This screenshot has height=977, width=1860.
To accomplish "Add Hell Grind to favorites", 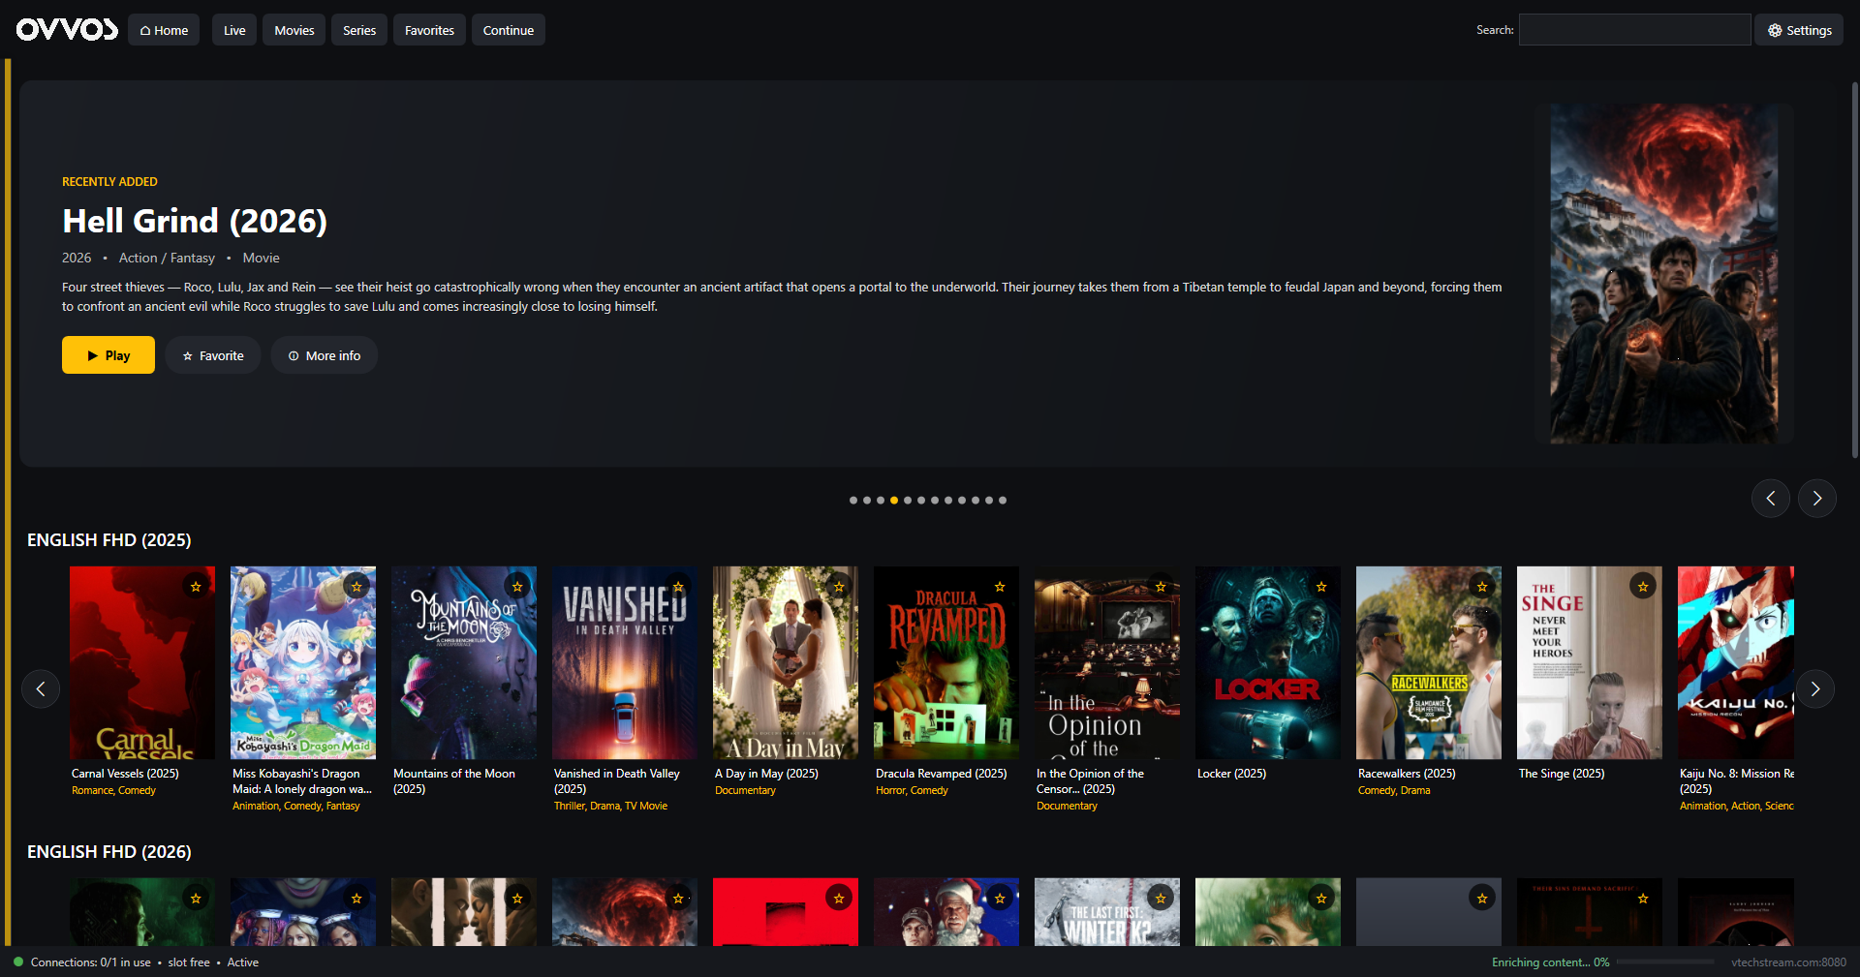I will [x=213, y=355].
